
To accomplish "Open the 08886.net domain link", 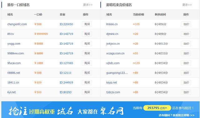I will pyautogui.click(x=14, y=73).
